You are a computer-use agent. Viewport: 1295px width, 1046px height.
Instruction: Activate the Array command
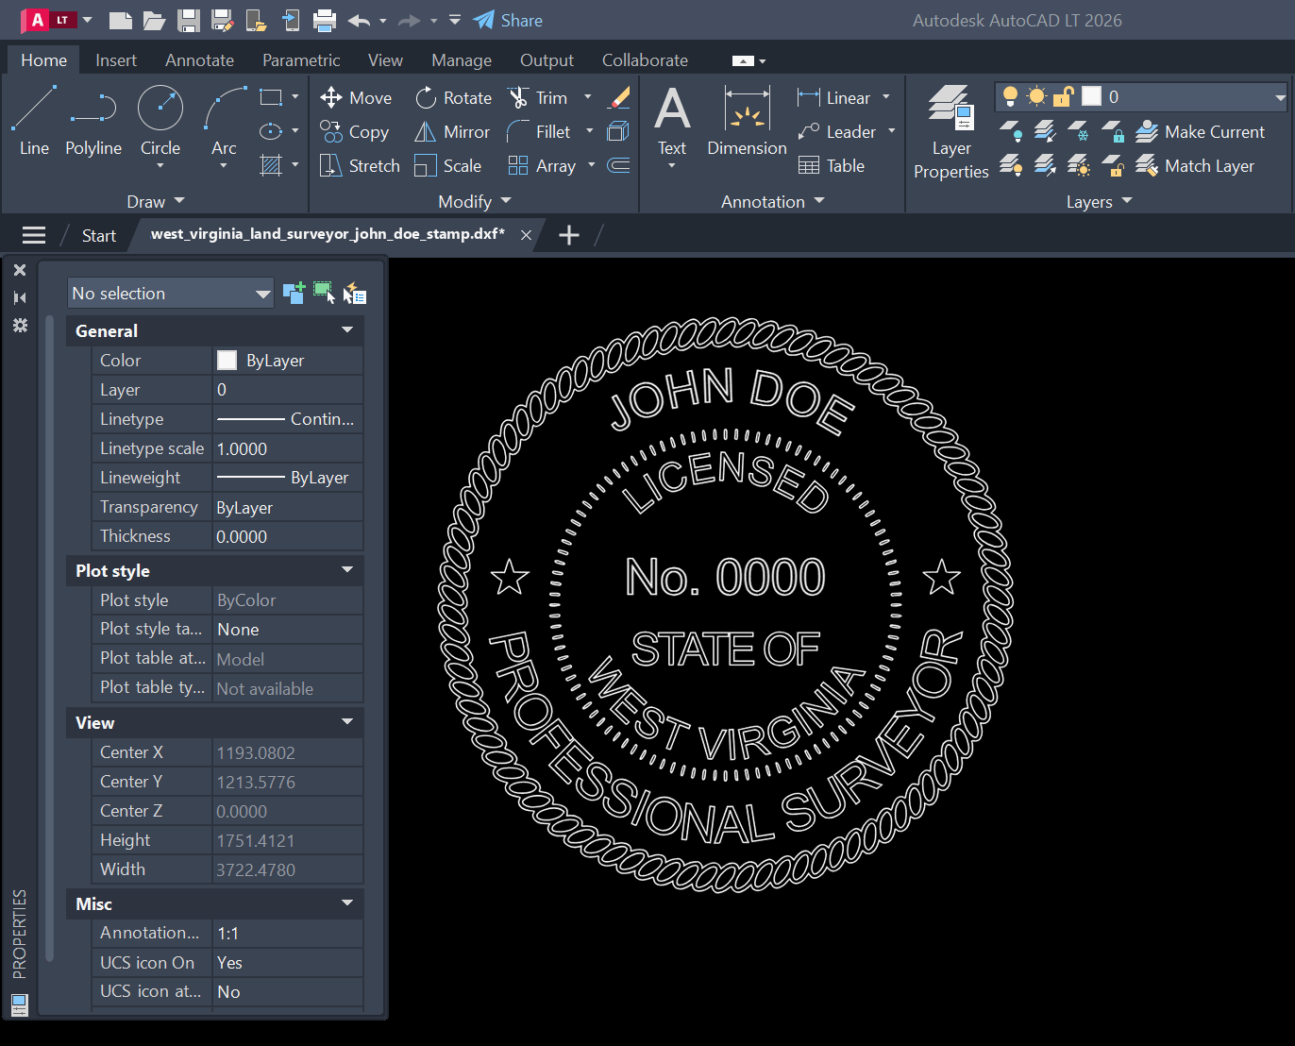click(542, 165)
